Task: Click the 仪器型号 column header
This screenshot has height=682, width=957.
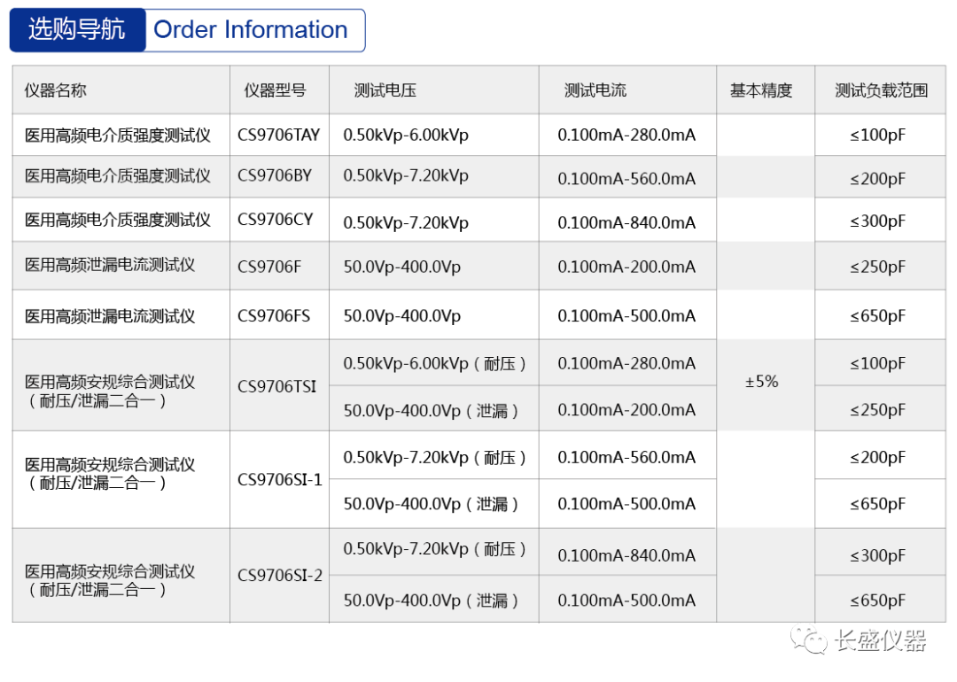Action: point(275,90)
